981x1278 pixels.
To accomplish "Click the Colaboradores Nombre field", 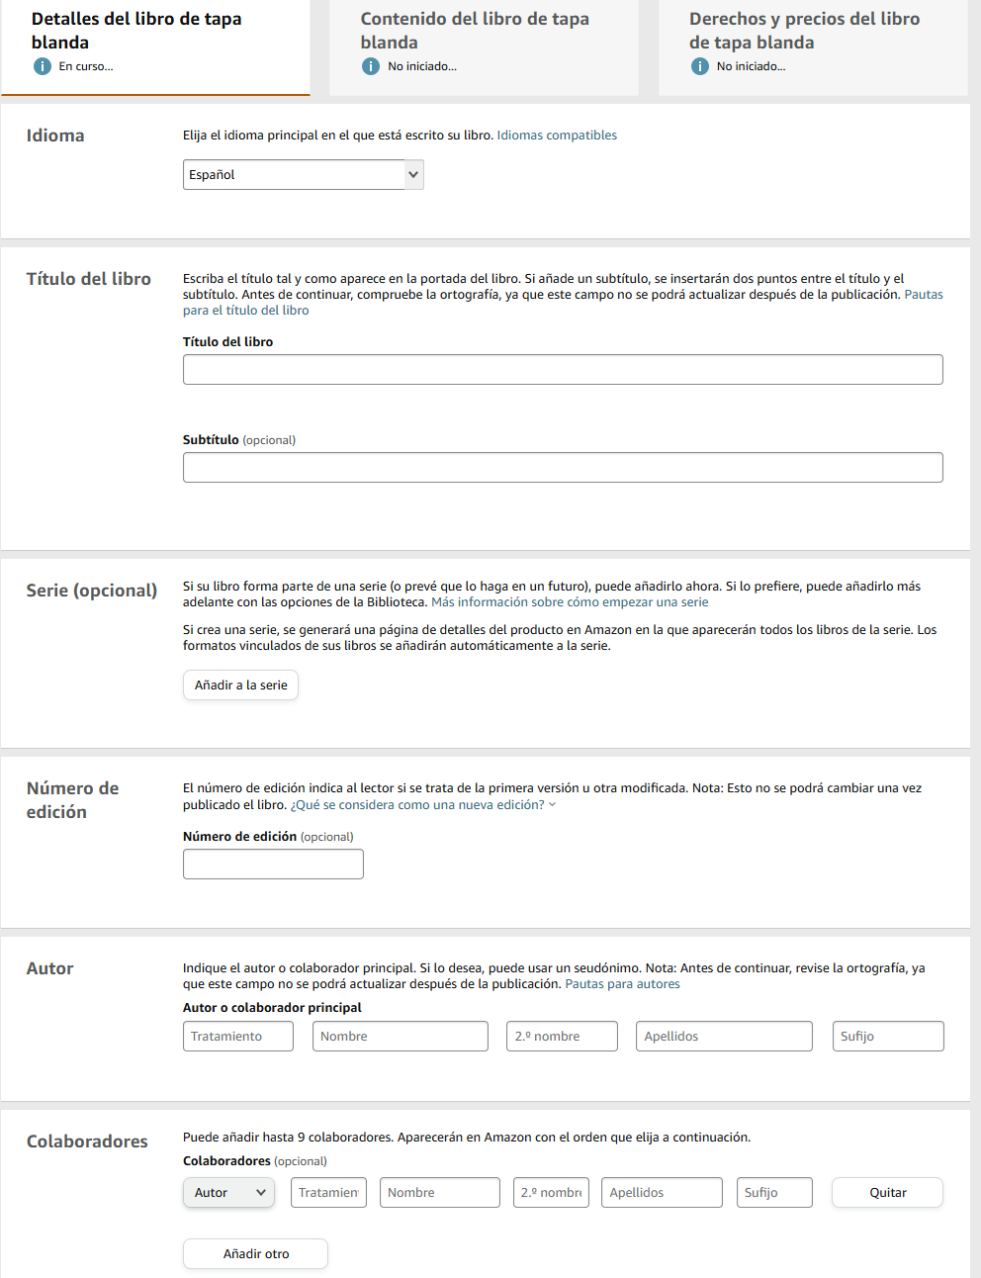I will click(x=440, y=1193).
